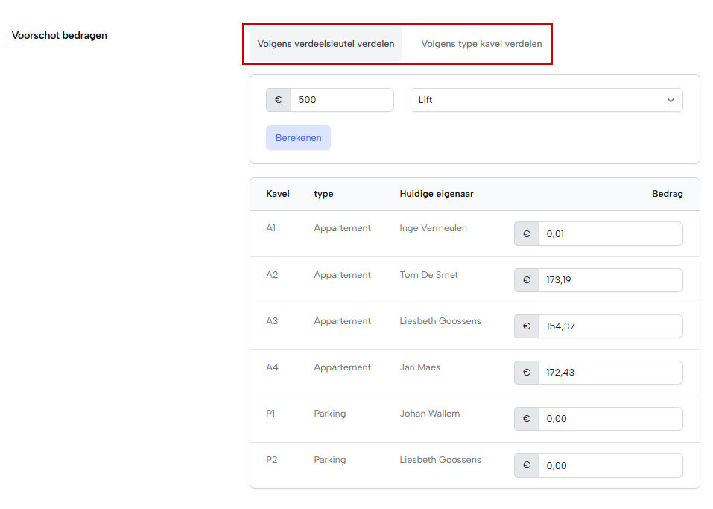The width and height of the screenshot is (713, 509).
Task: Click the euro icon in the A2 row
Action: click(527, 280)
